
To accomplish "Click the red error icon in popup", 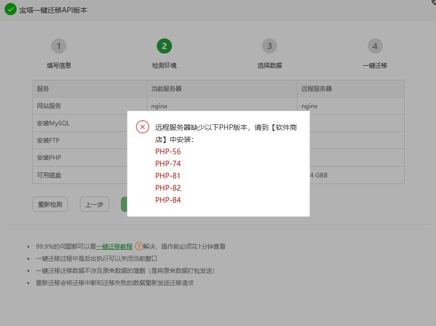I will click(143, 127).
